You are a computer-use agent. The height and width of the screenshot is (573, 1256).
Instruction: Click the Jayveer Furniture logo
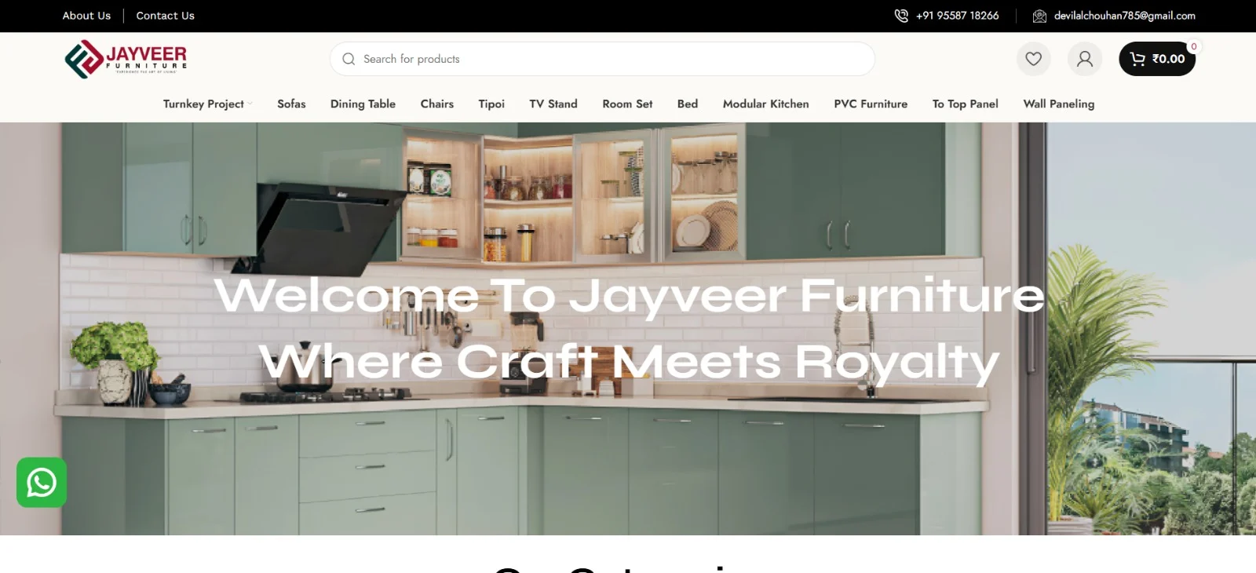point(126,60)
